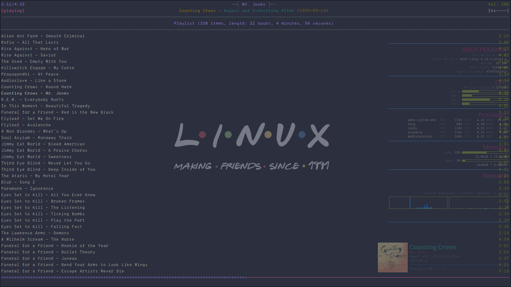This screenshot has width=511, height=287.
Task: Choose Eyes Set to Kill - All You Ever Knew
Action: 48,195
